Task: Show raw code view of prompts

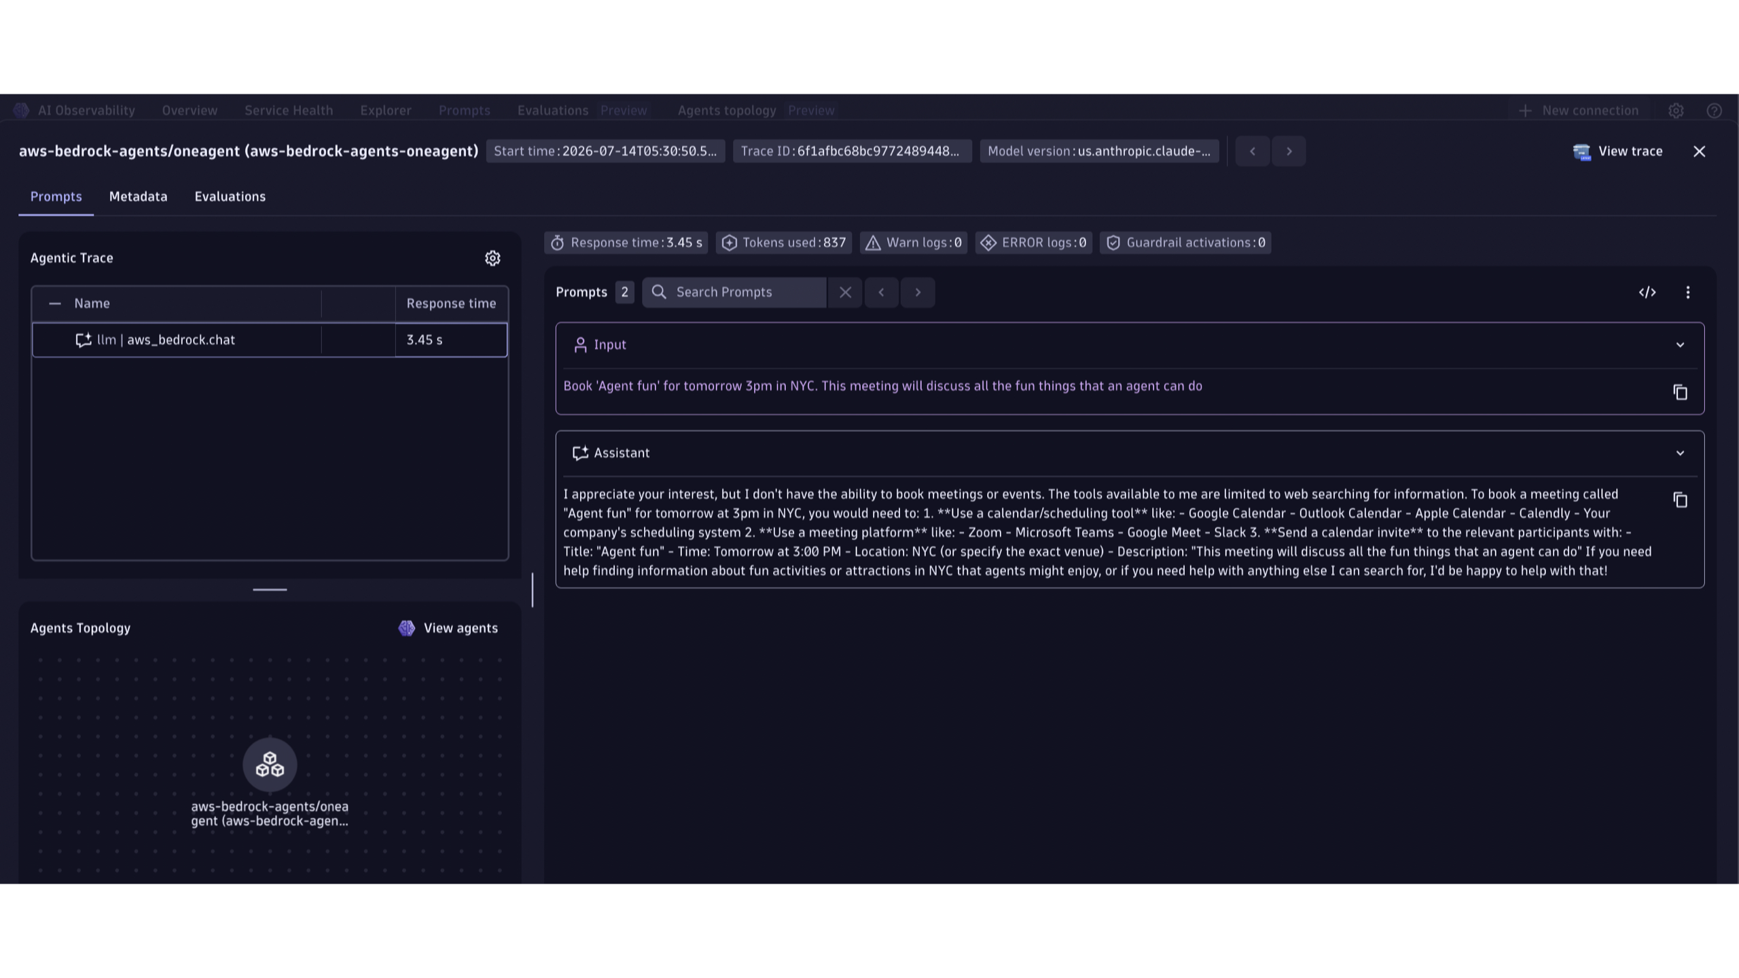Action: click(x=1647, y=292)
